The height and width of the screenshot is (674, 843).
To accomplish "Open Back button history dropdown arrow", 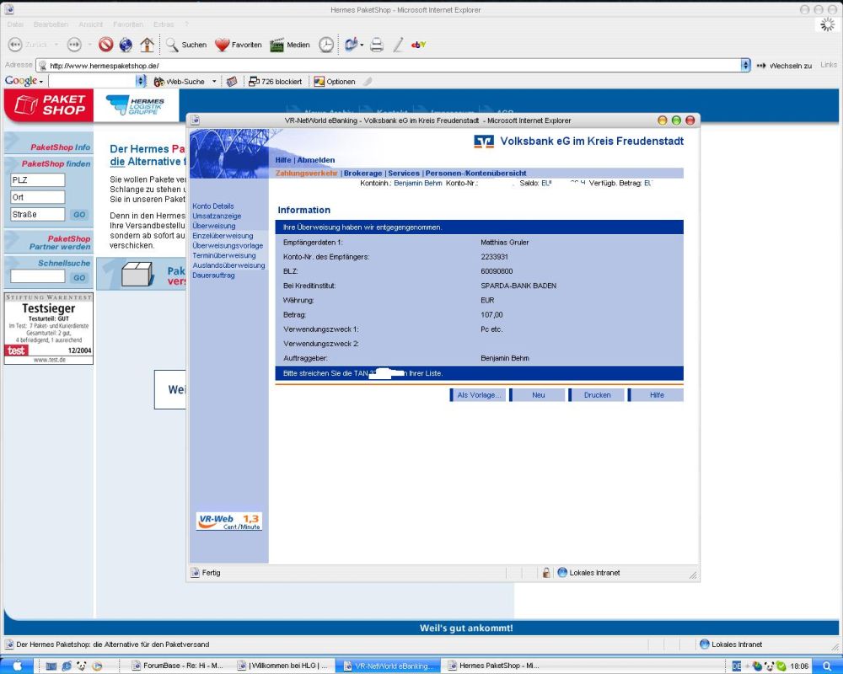I will tap(56, 45).
